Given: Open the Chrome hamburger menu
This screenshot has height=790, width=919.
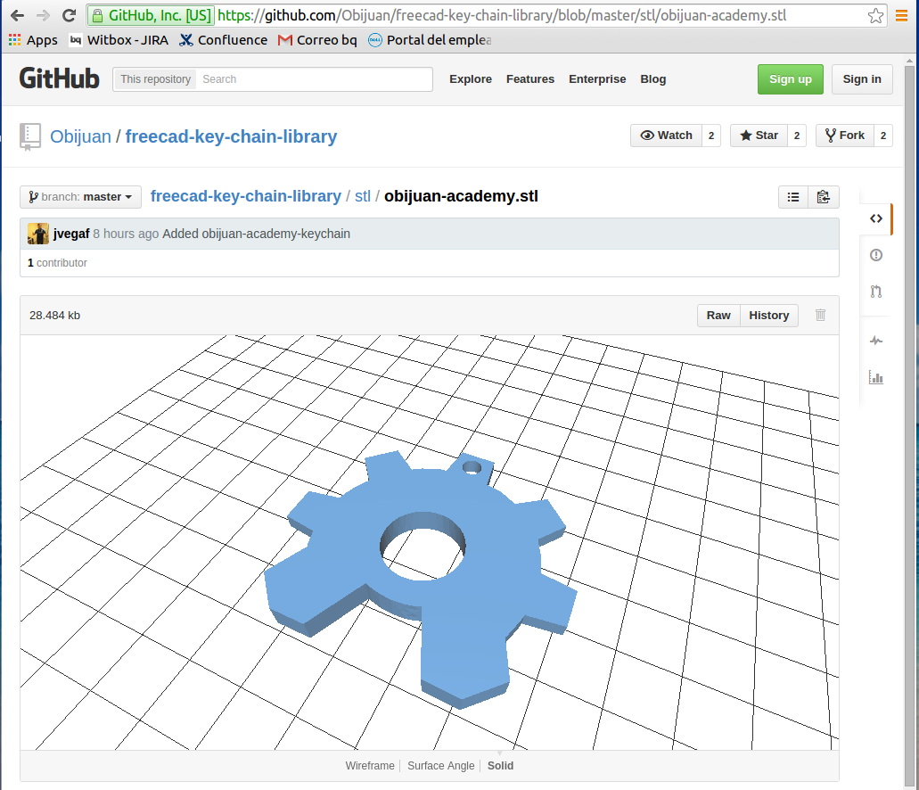Looking at the screenshot, I should (x=900, y=15).
